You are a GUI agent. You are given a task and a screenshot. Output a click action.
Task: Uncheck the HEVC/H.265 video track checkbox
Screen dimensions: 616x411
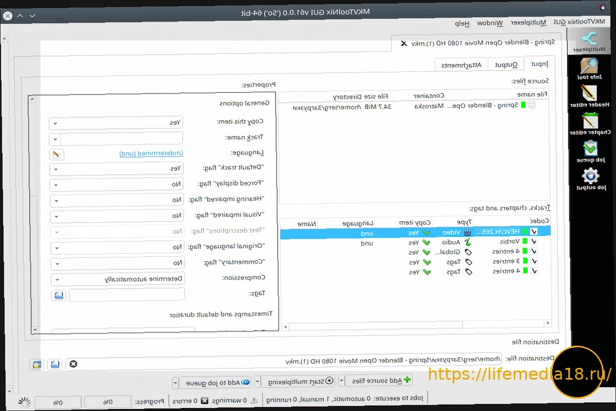[x=534, y=232]
